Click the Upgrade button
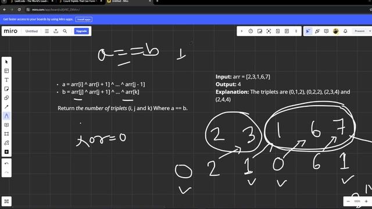 [81, 31]
